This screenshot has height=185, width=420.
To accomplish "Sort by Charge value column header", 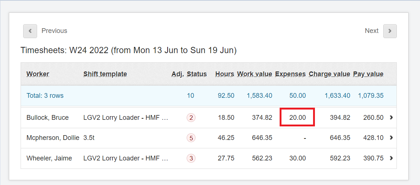I will tap(329, 74).
